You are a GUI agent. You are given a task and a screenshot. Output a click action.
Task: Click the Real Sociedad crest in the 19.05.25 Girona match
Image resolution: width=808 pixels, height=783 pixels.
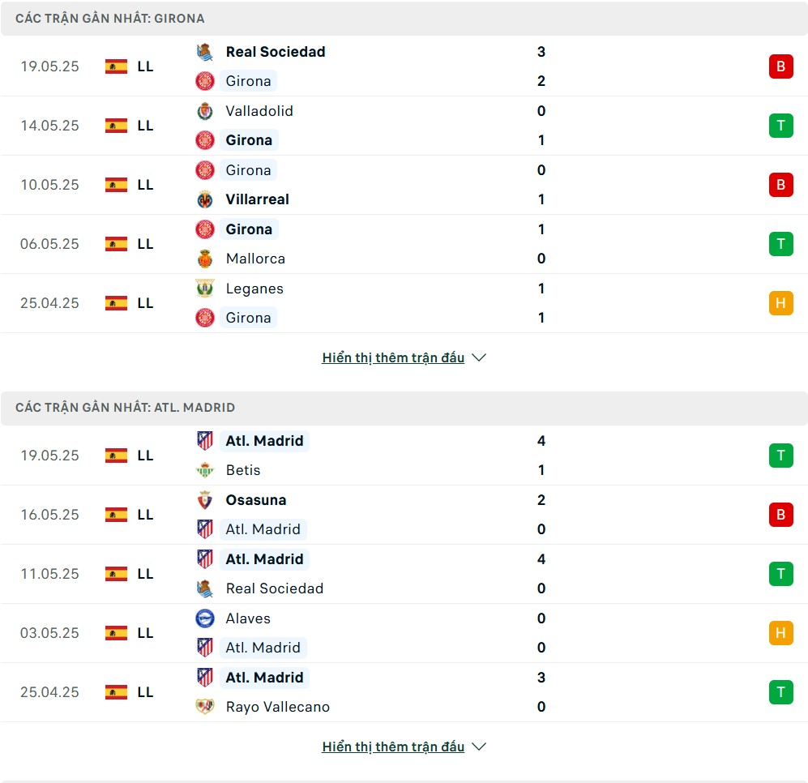click(x=204, y=52)
